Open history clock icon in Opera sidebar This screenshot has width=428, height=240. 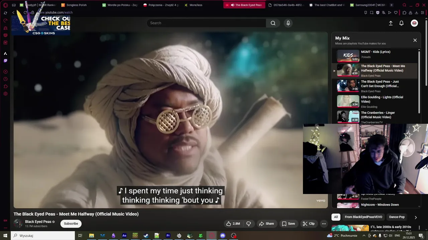5,79
